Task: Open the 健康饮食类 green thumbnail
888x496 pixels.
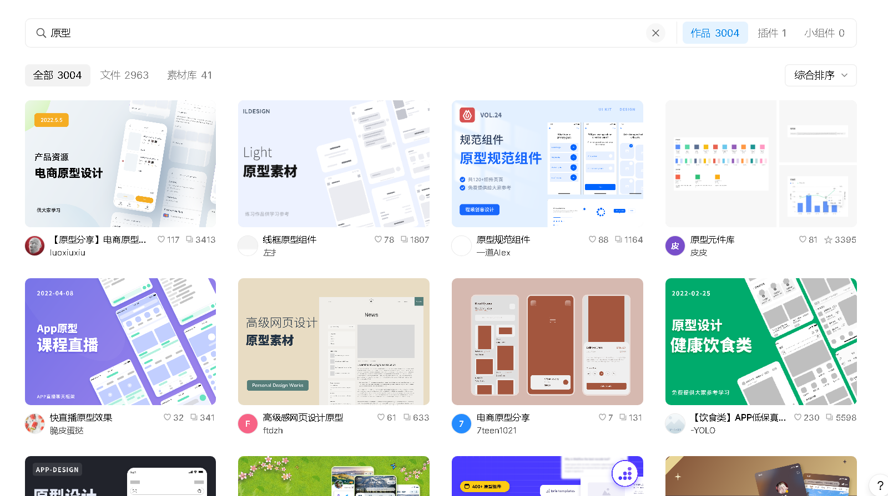Action: [761, 341]
